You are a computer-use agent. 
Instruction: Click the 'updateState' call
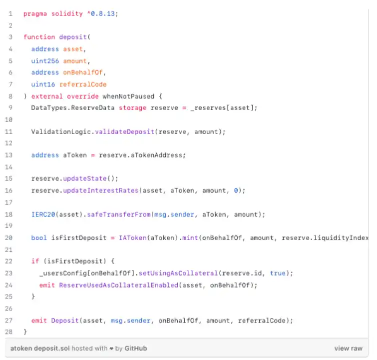[x=84, y=178]
